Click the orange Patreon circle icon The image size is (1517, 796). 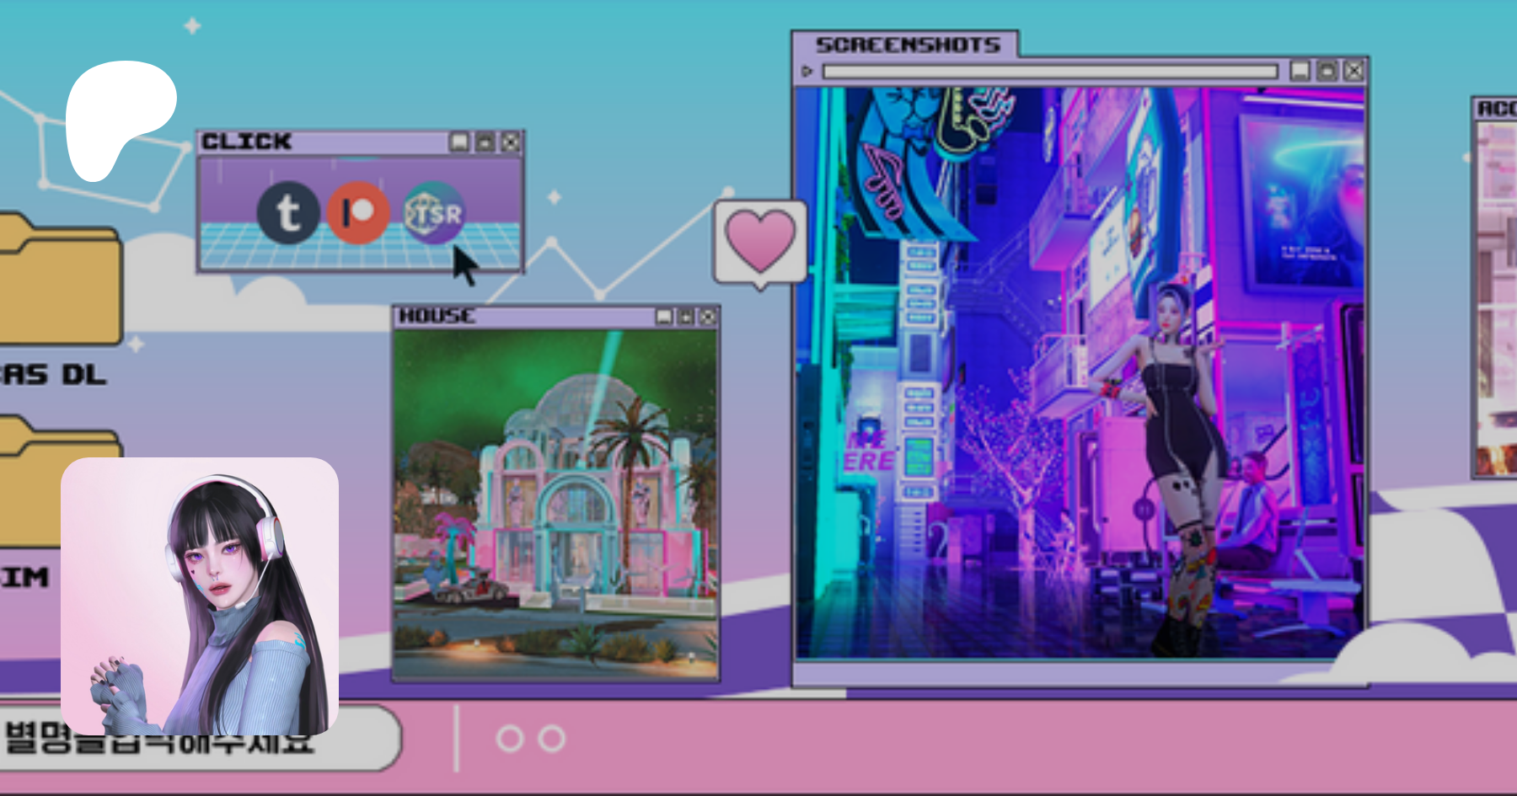point(358,212)
